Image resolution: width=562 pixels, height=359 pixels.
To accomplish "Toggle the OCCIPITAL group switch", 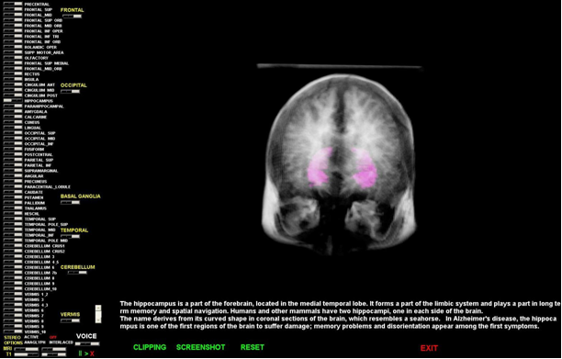I will coord(70,92).
